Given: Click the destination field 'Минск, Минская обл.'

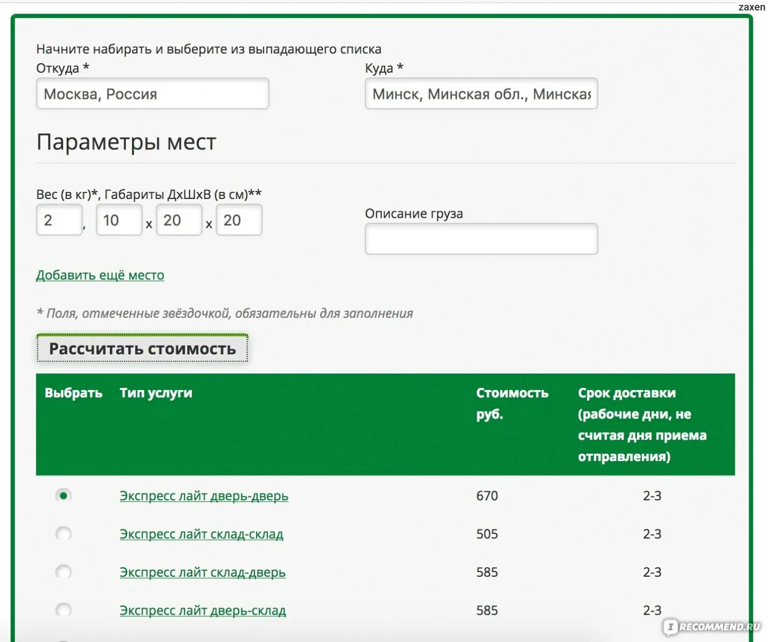Looking at the screenshot, I should 481,94.
